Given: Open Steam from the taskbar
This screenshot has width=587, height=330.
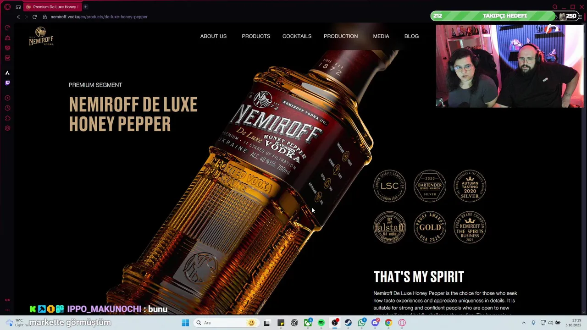Looking at the screenshot, I should 349,323.
